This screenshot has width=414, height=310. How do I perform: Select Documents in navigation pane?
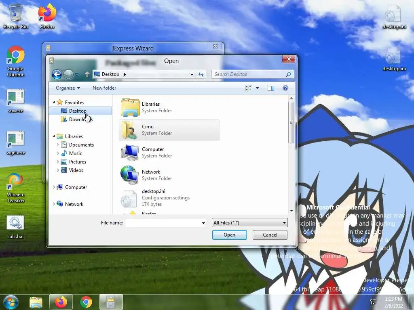[x=80, y=145]
